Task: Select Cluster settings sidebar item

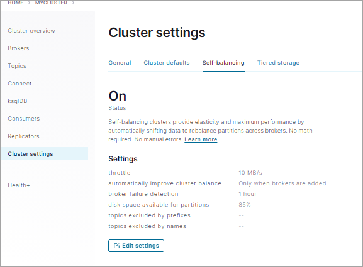Action: [45, 154]
